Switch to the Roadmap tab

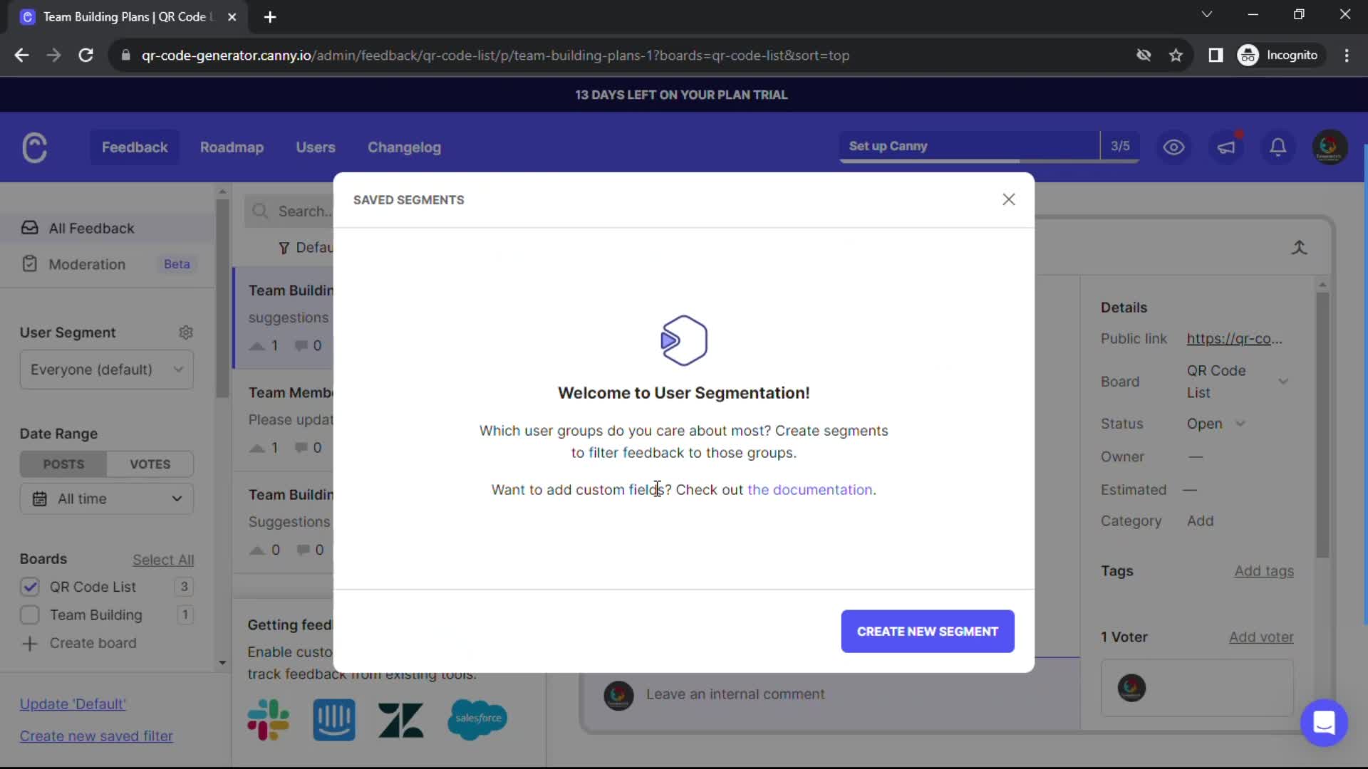pos(232,147)
